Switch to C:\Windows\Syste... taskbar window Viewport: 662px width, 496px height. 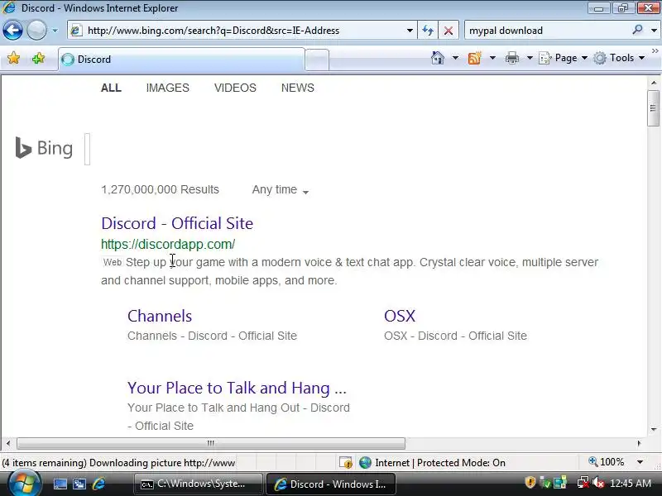point(197,484)
